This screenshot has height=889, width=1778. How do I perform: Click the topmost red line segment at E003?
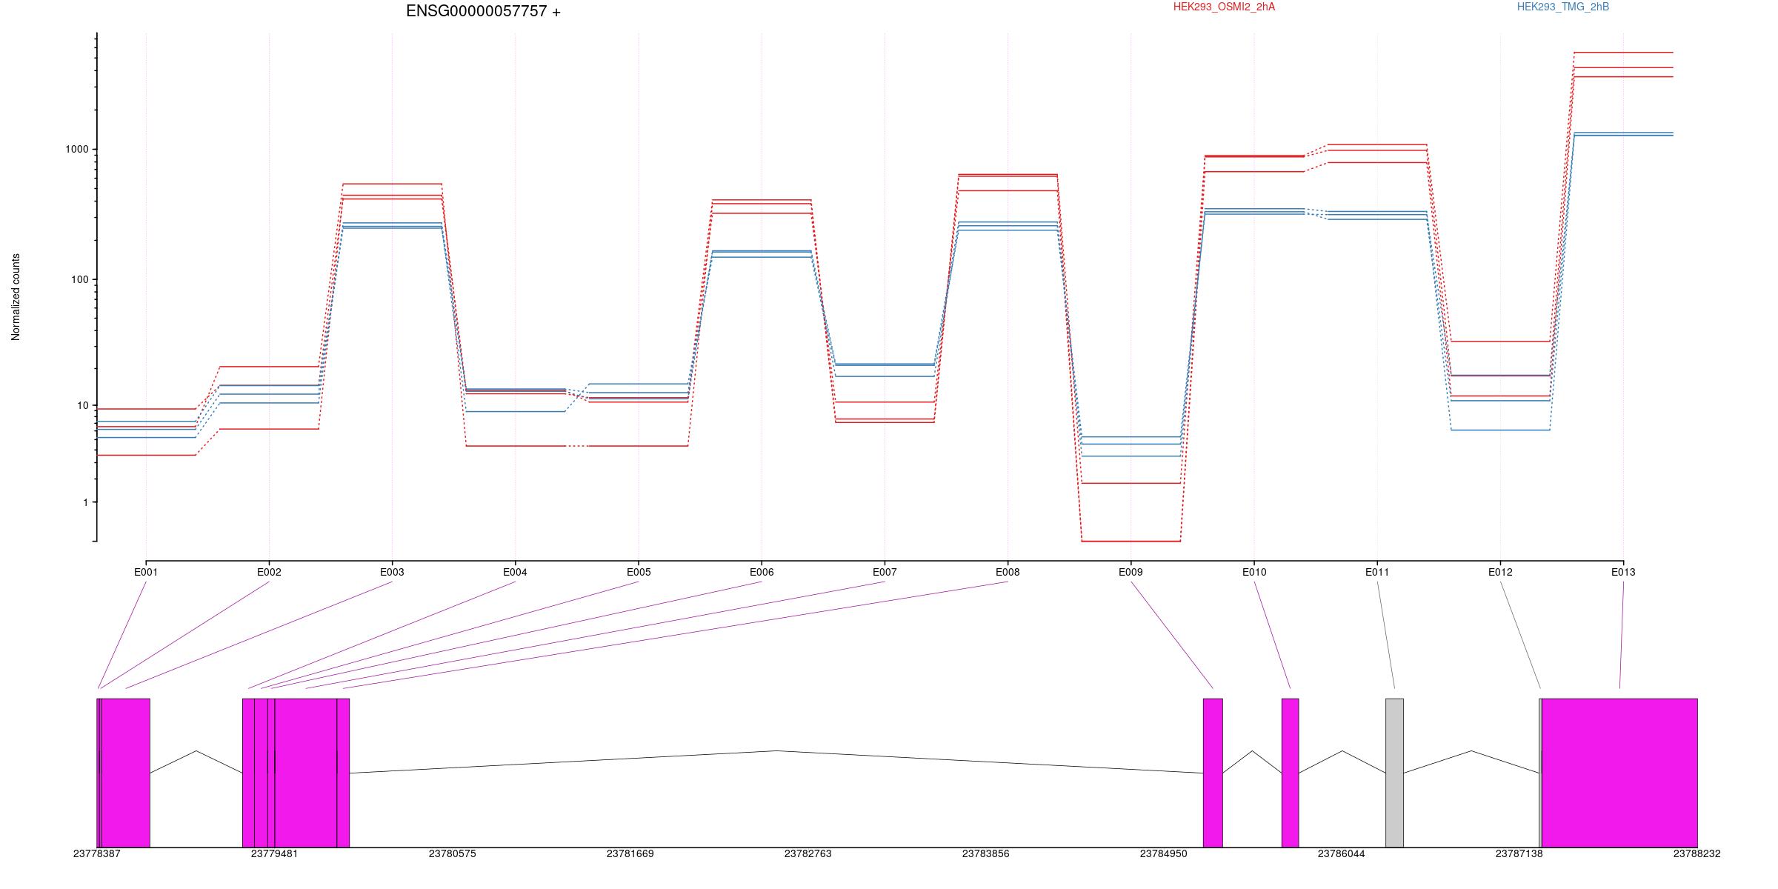pyautogui.click(x=392, y=184)
